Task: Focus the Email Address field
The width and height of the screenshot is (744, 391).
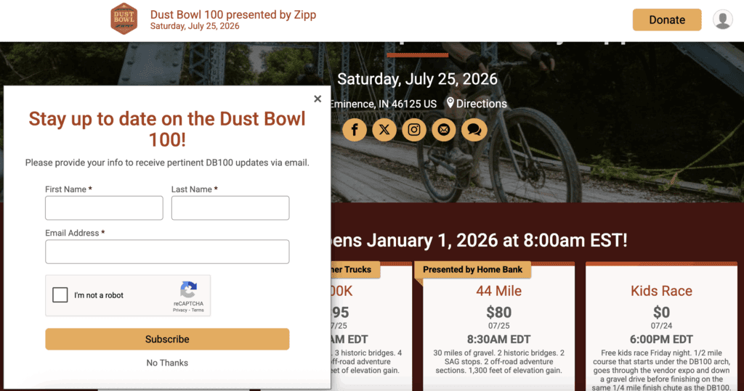Action: (167, 252)
